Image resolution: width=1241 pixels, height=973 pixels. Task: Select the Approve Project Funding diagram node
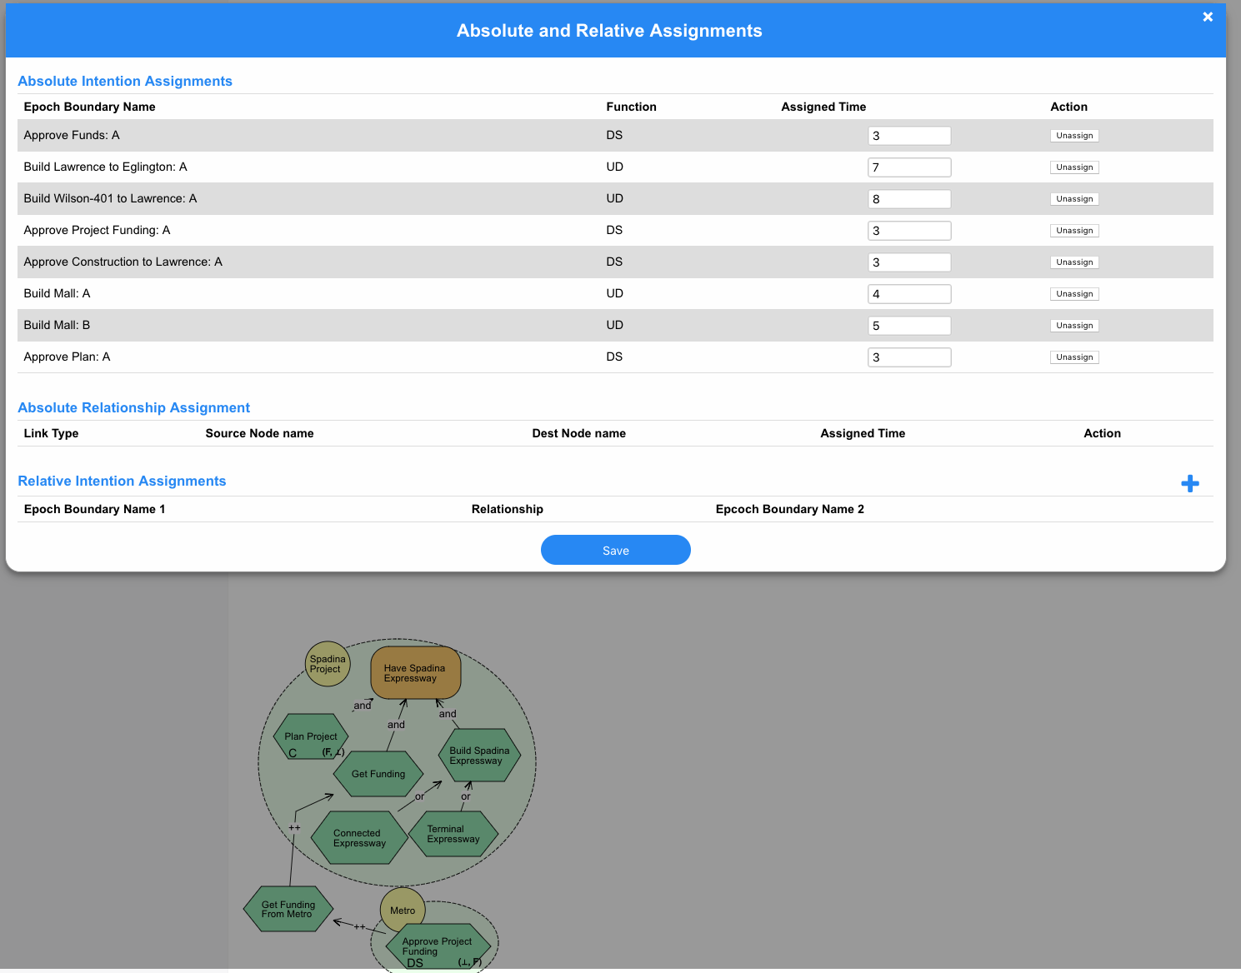(438, 947)
